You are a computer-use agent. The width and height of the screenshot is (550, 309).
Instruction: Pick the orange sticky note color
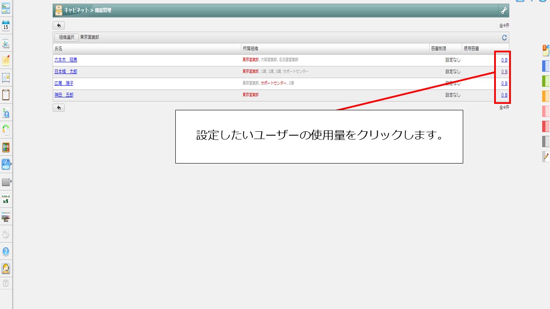tap(546, 96)
